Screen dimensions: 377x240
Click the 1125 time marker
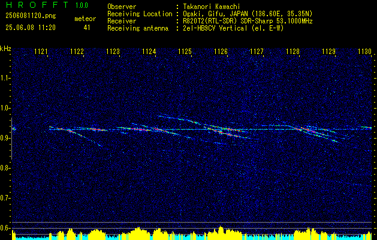[x=185, y=52]
